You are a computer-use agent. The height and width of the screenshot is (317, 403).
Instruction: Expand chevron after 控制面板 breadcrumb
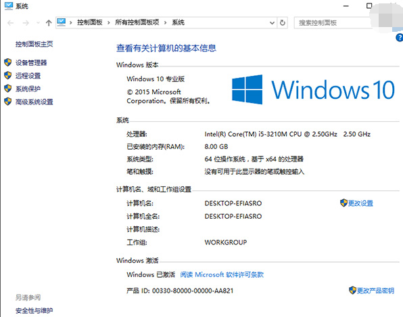tap(109, 23)
